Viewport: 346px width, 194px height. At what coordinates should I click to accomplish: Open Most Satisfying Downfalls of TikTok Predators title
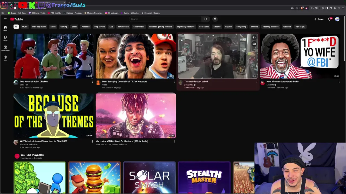click(x=125, y=82)
